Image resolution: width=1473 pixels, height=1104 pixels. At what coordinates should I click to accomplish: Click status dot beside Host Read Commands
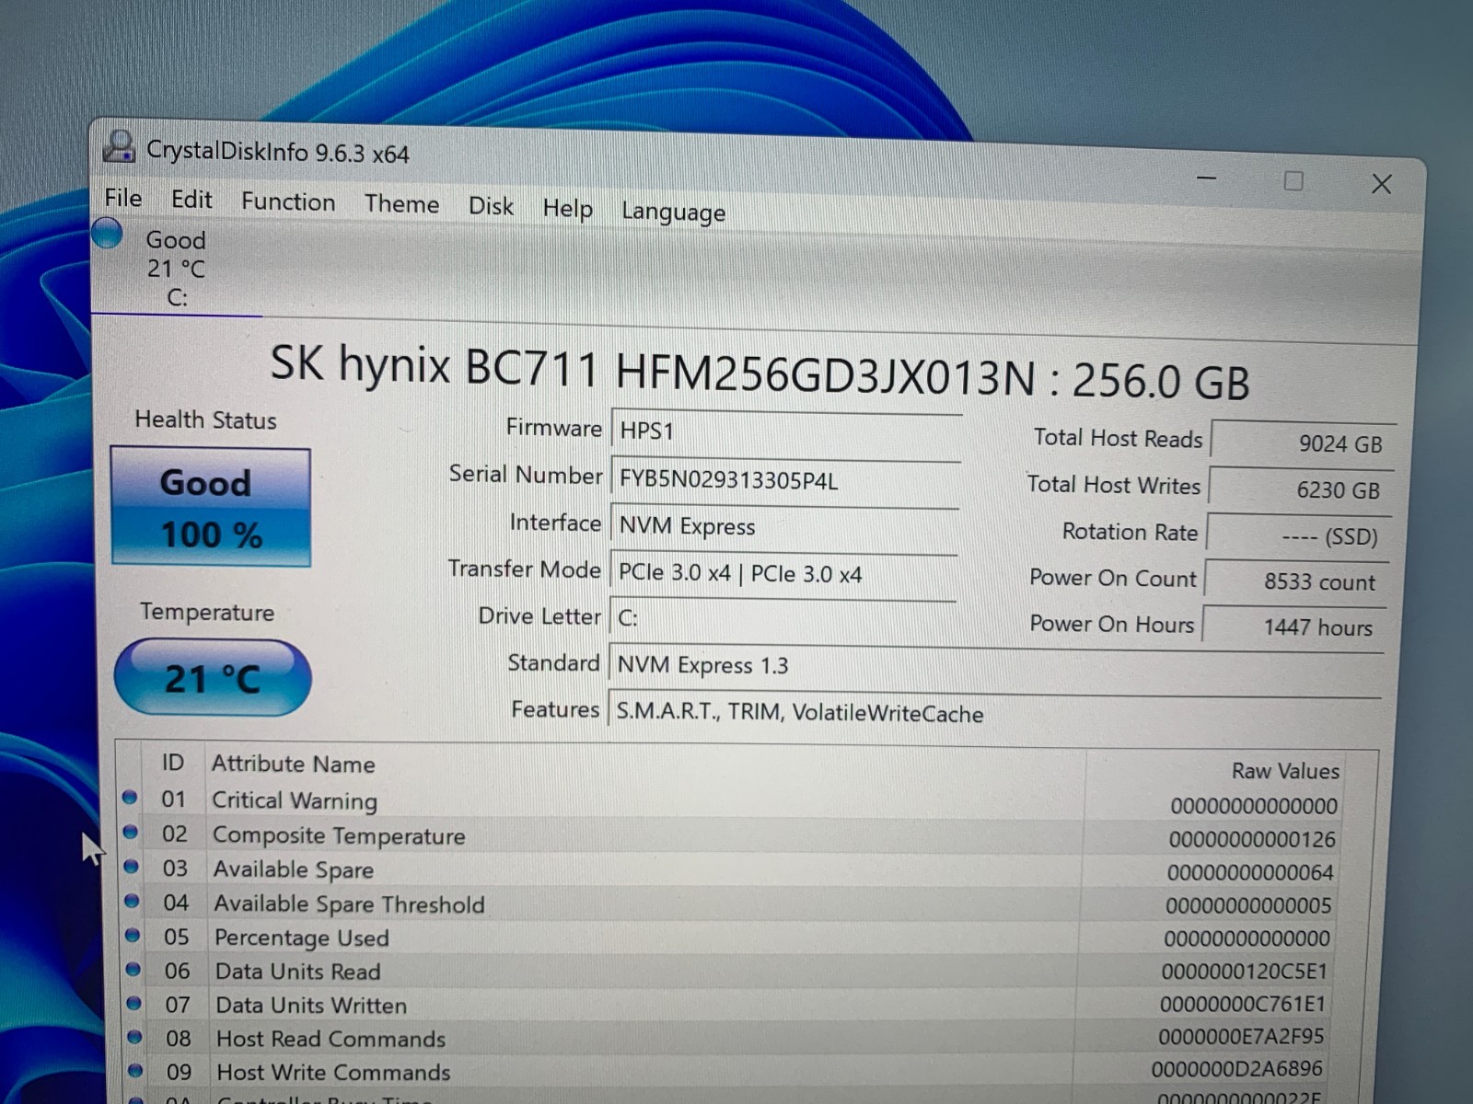click(x=136, y=1036)
